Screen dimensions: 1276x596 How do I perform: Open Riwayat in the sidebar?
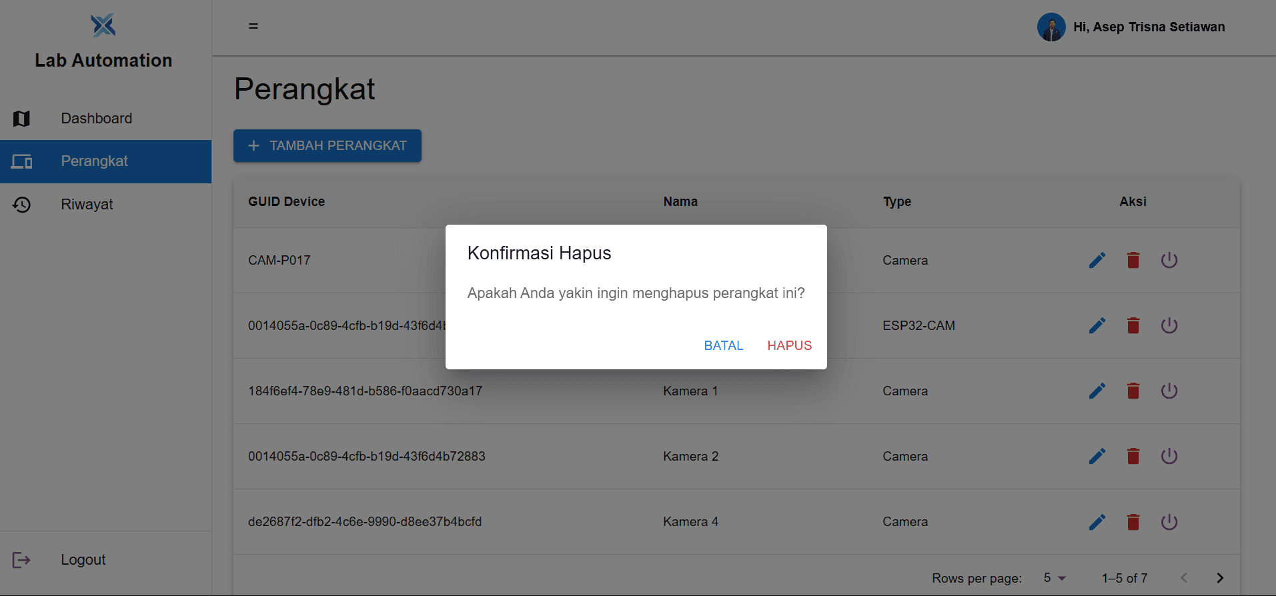coord(87,205)
